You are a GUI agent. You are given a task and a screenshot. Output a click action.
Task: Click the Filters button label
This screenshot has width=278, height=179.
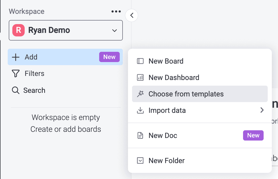(x=34, y=74)
